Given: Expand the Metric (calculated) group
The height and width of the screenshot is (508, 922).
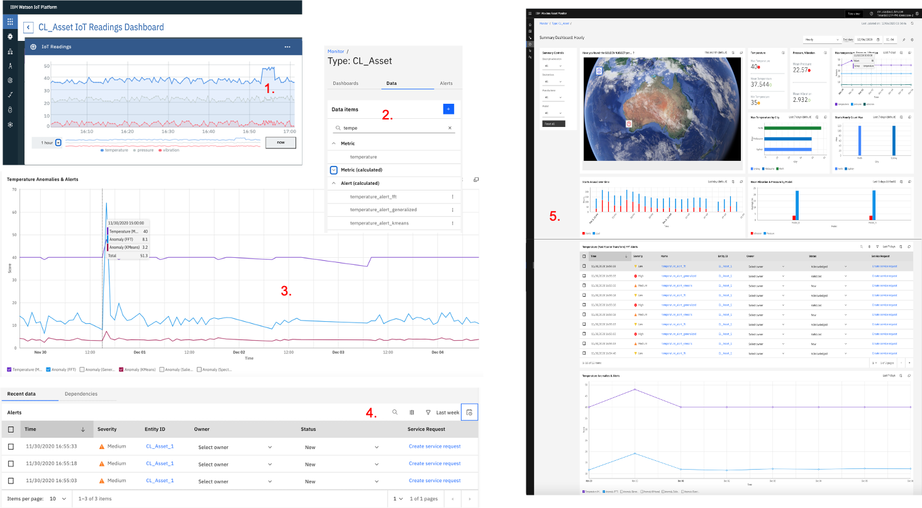Looking at the screenshot, I should (333, 170).
